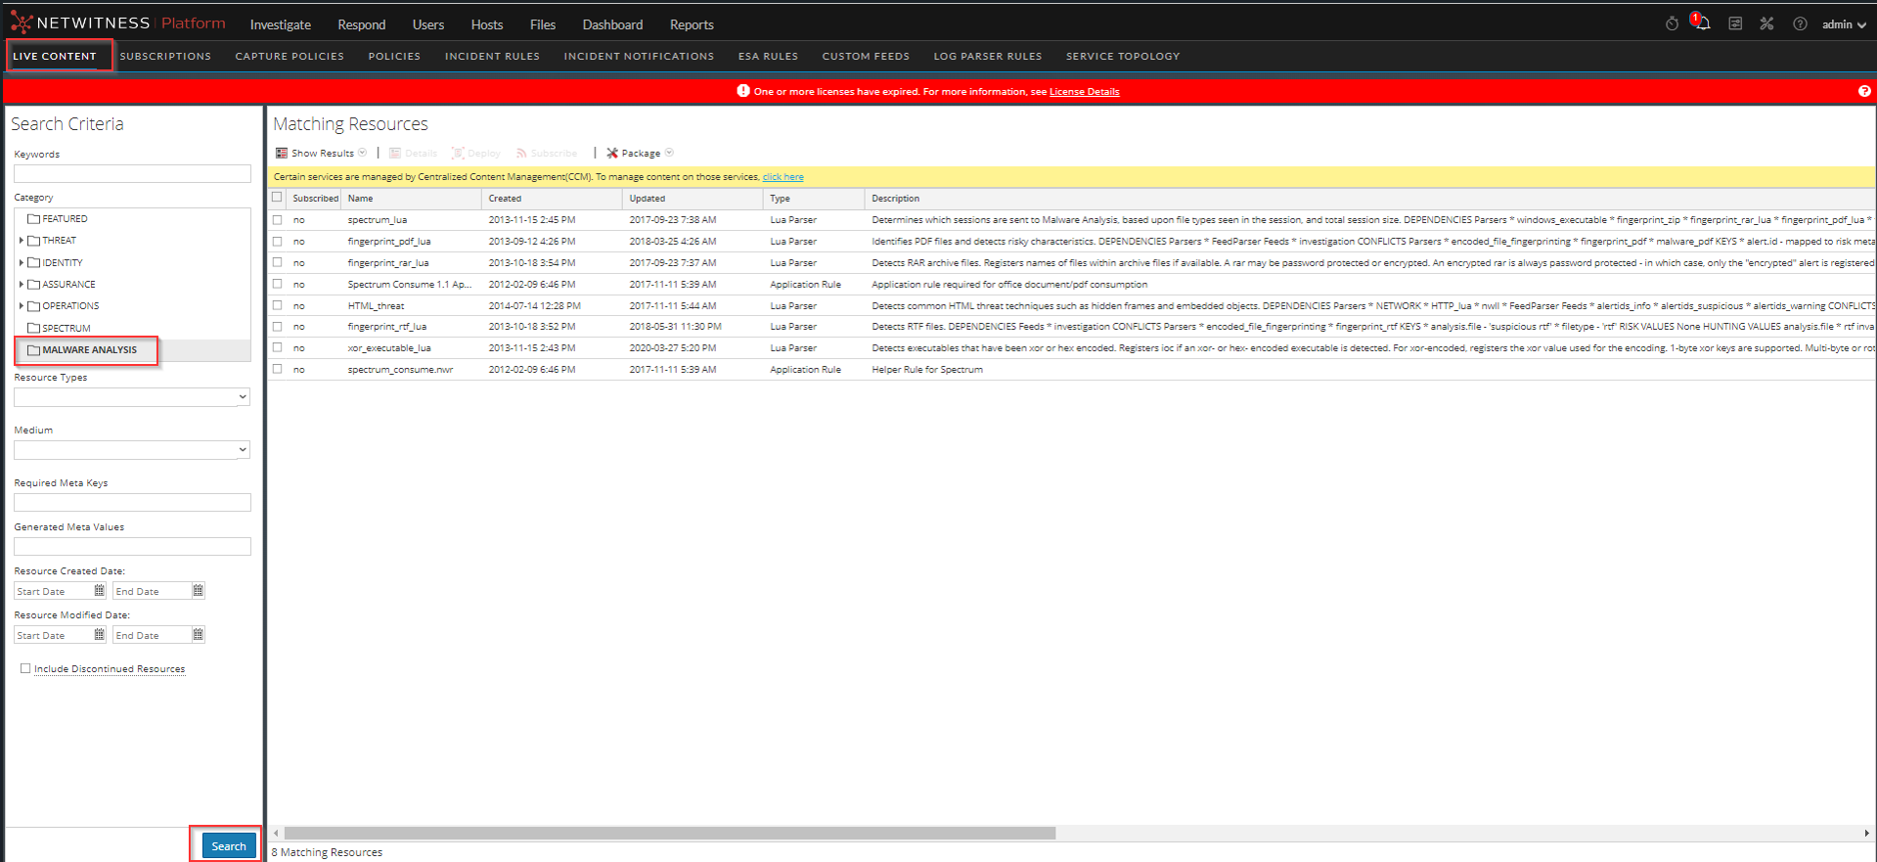Open the Reports menu

click(x=692, y=24)
